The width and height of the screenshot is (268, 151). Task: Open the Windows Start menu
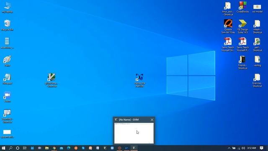pos(3,148)
